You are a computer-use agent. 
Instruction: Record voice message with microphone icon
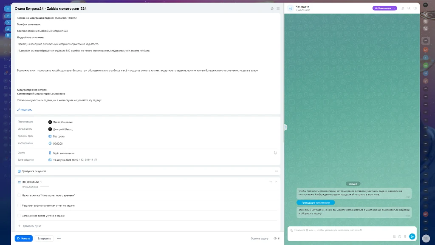click(x=405, y=236)
